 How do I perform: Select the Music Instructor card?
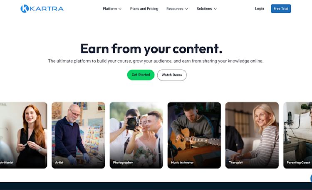[194, 135]
